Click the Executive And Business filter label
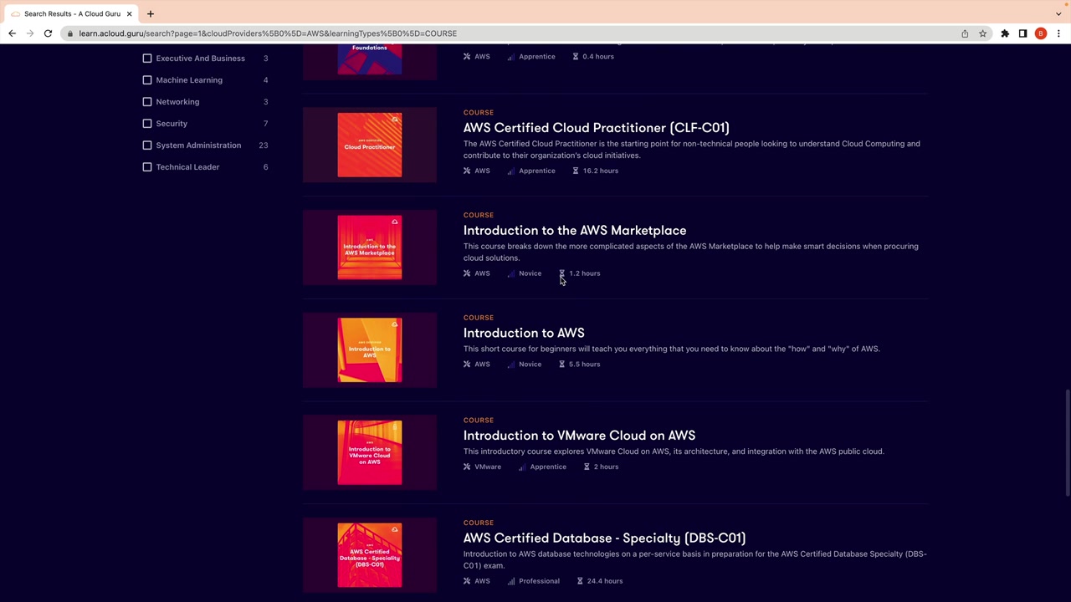This screenshot has height=602, width=1071. pyautogui.click(x=200, y=59)
